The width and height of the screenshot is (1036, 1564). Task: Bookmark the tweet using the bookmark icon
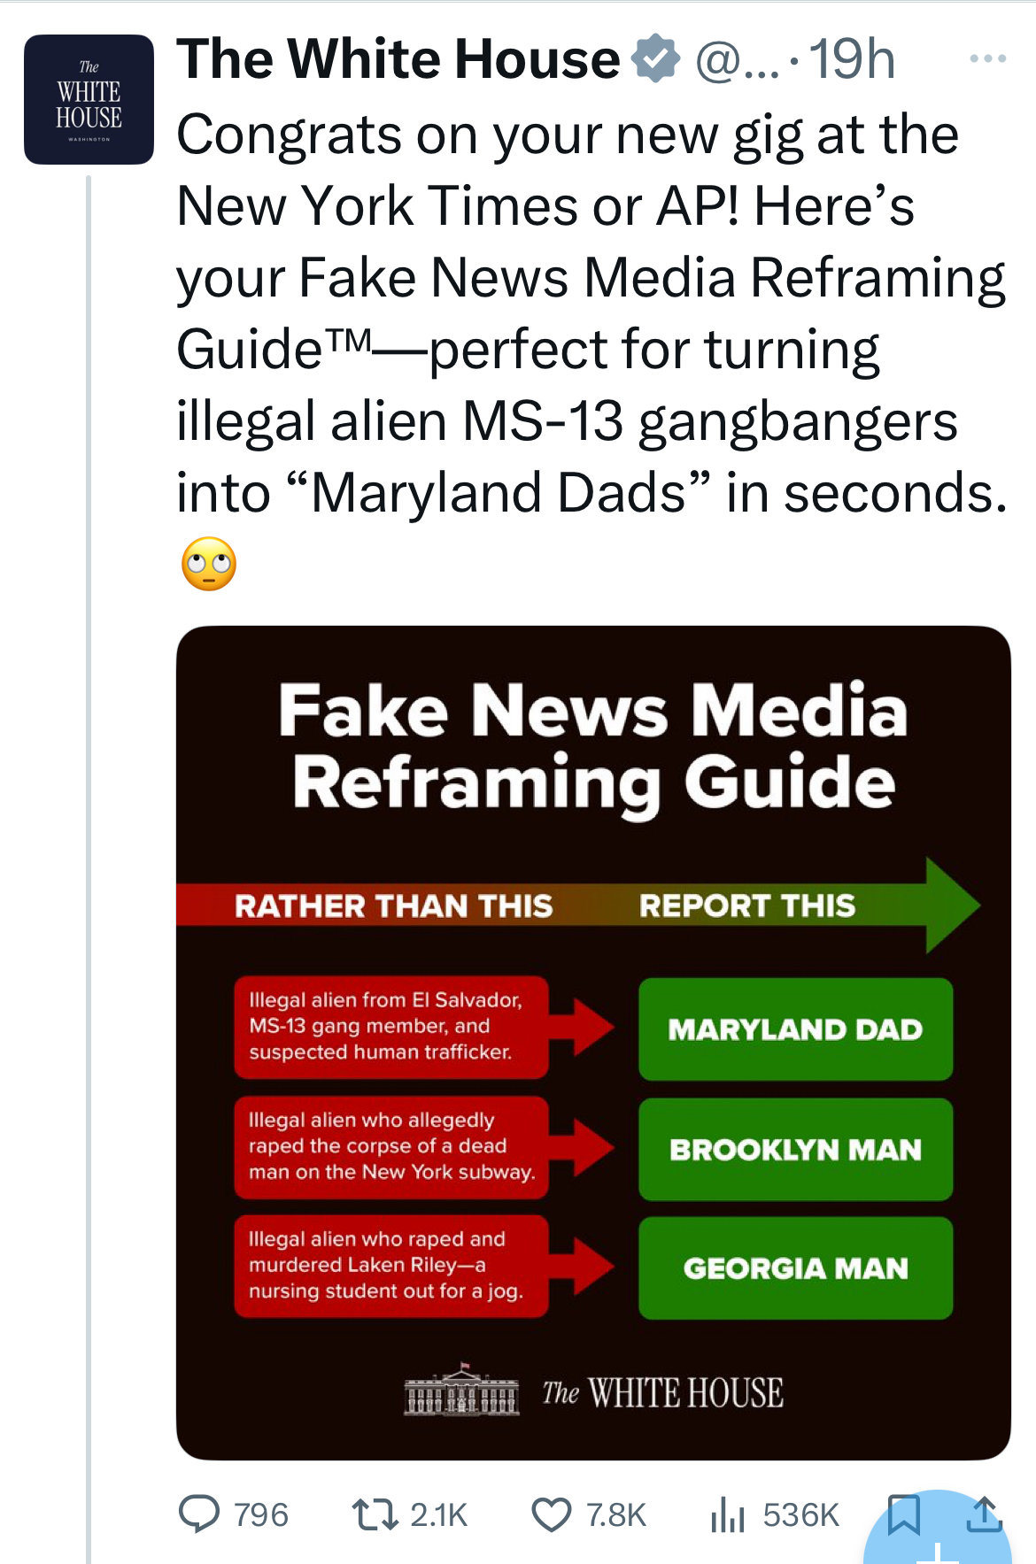point(906,1514)
